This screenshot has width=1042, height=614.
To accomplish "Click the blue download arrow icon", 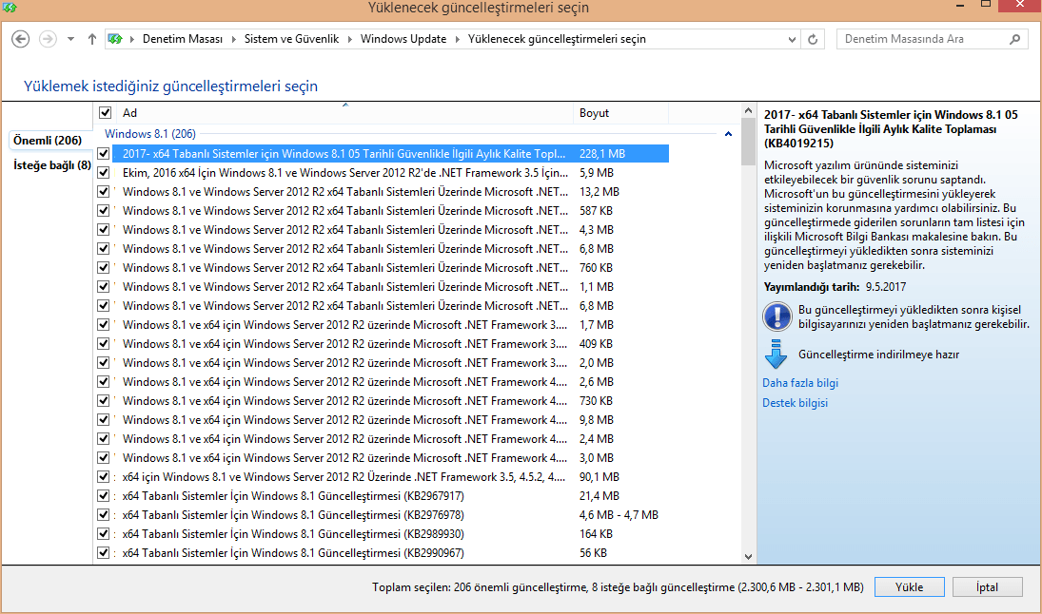I will tap(776, 354).
